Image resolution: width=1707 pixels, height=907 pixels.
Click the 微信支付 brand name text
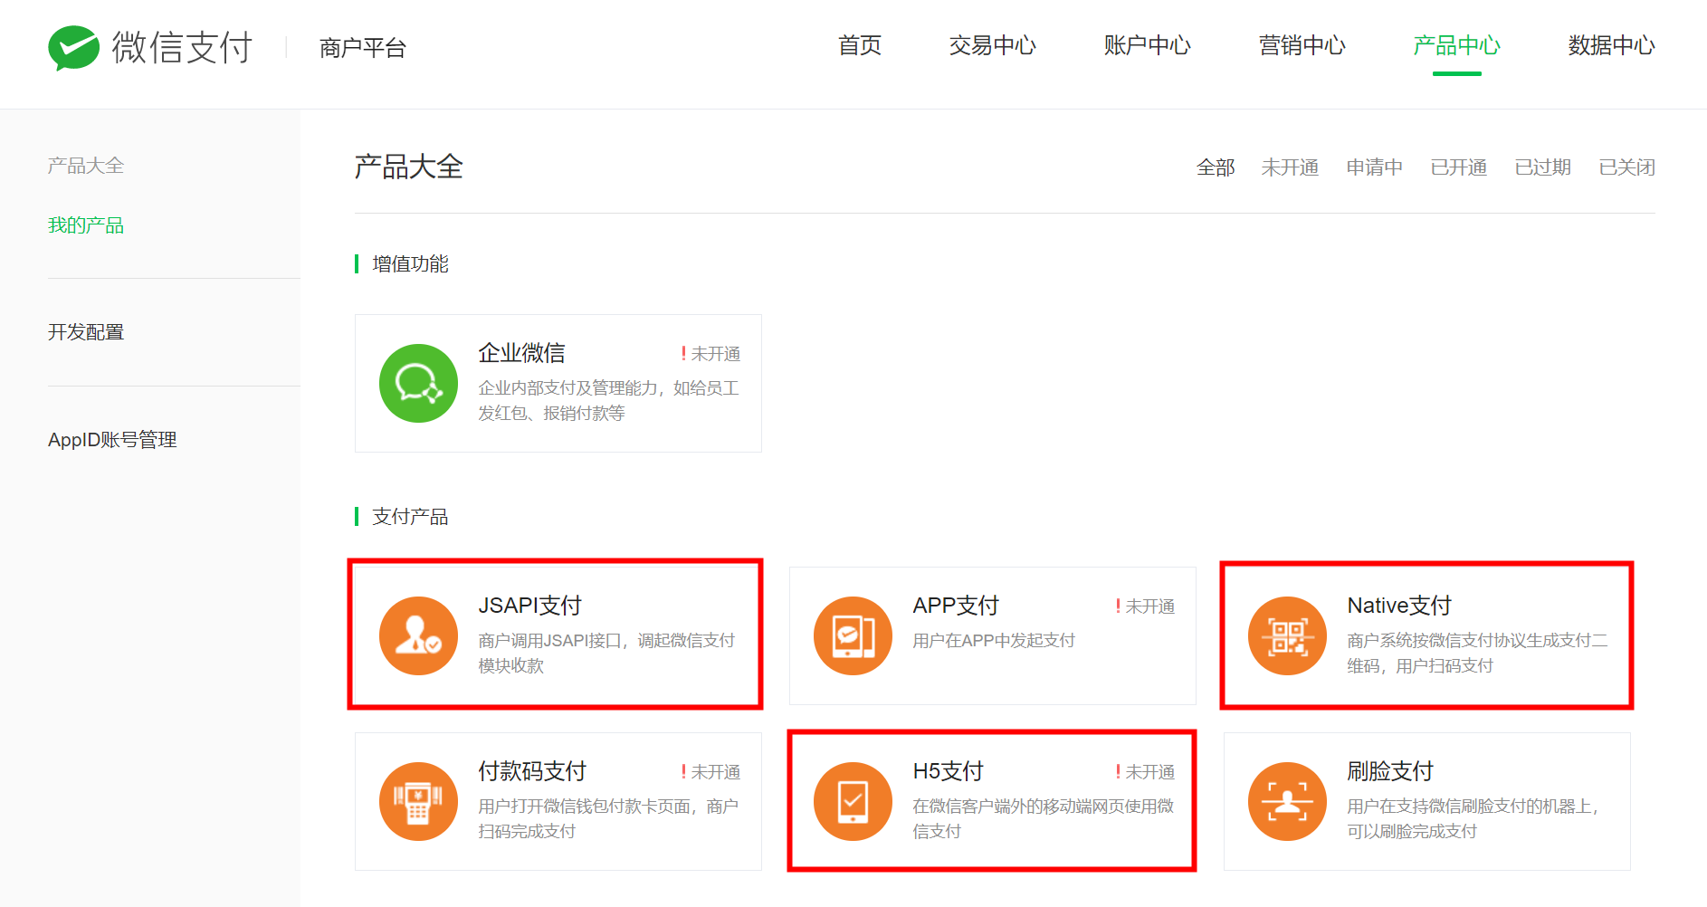182,47
